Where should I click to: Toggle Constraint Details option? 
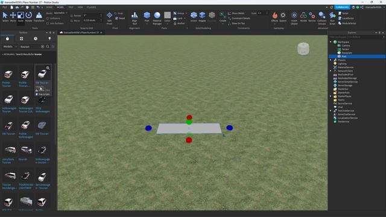click(x=239, y=18)
